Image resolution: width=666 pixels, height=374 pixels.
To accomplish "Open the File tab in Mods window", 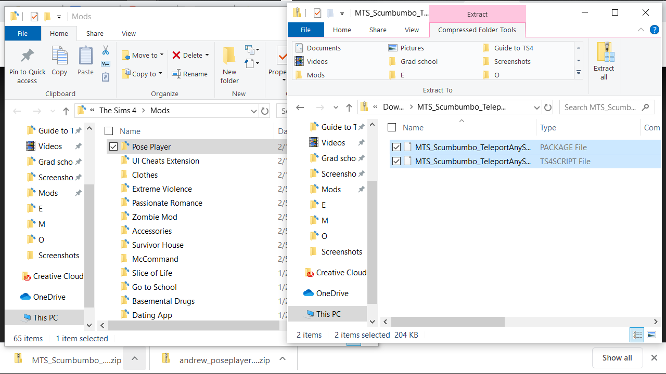I will 22,33.
